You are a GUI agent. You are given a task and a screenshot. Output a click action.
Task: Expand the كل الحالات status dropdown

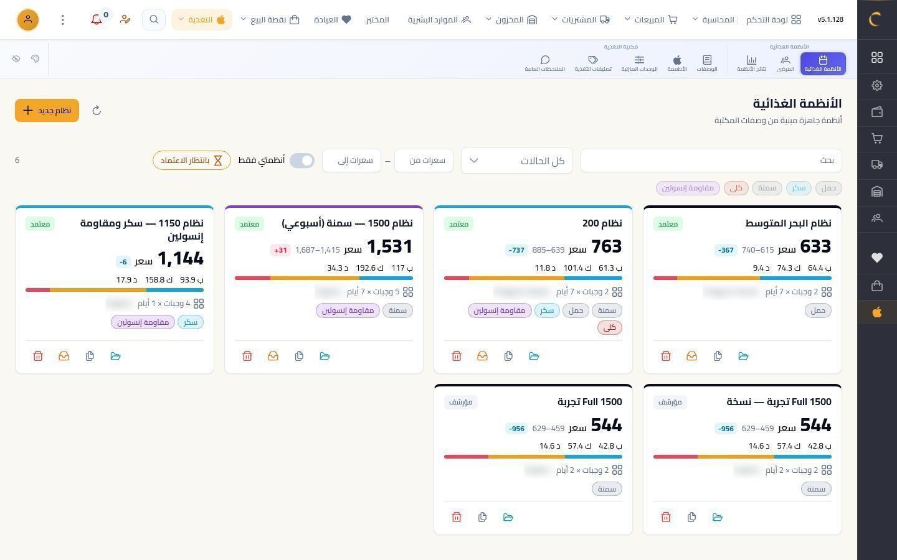click(517, 161)
